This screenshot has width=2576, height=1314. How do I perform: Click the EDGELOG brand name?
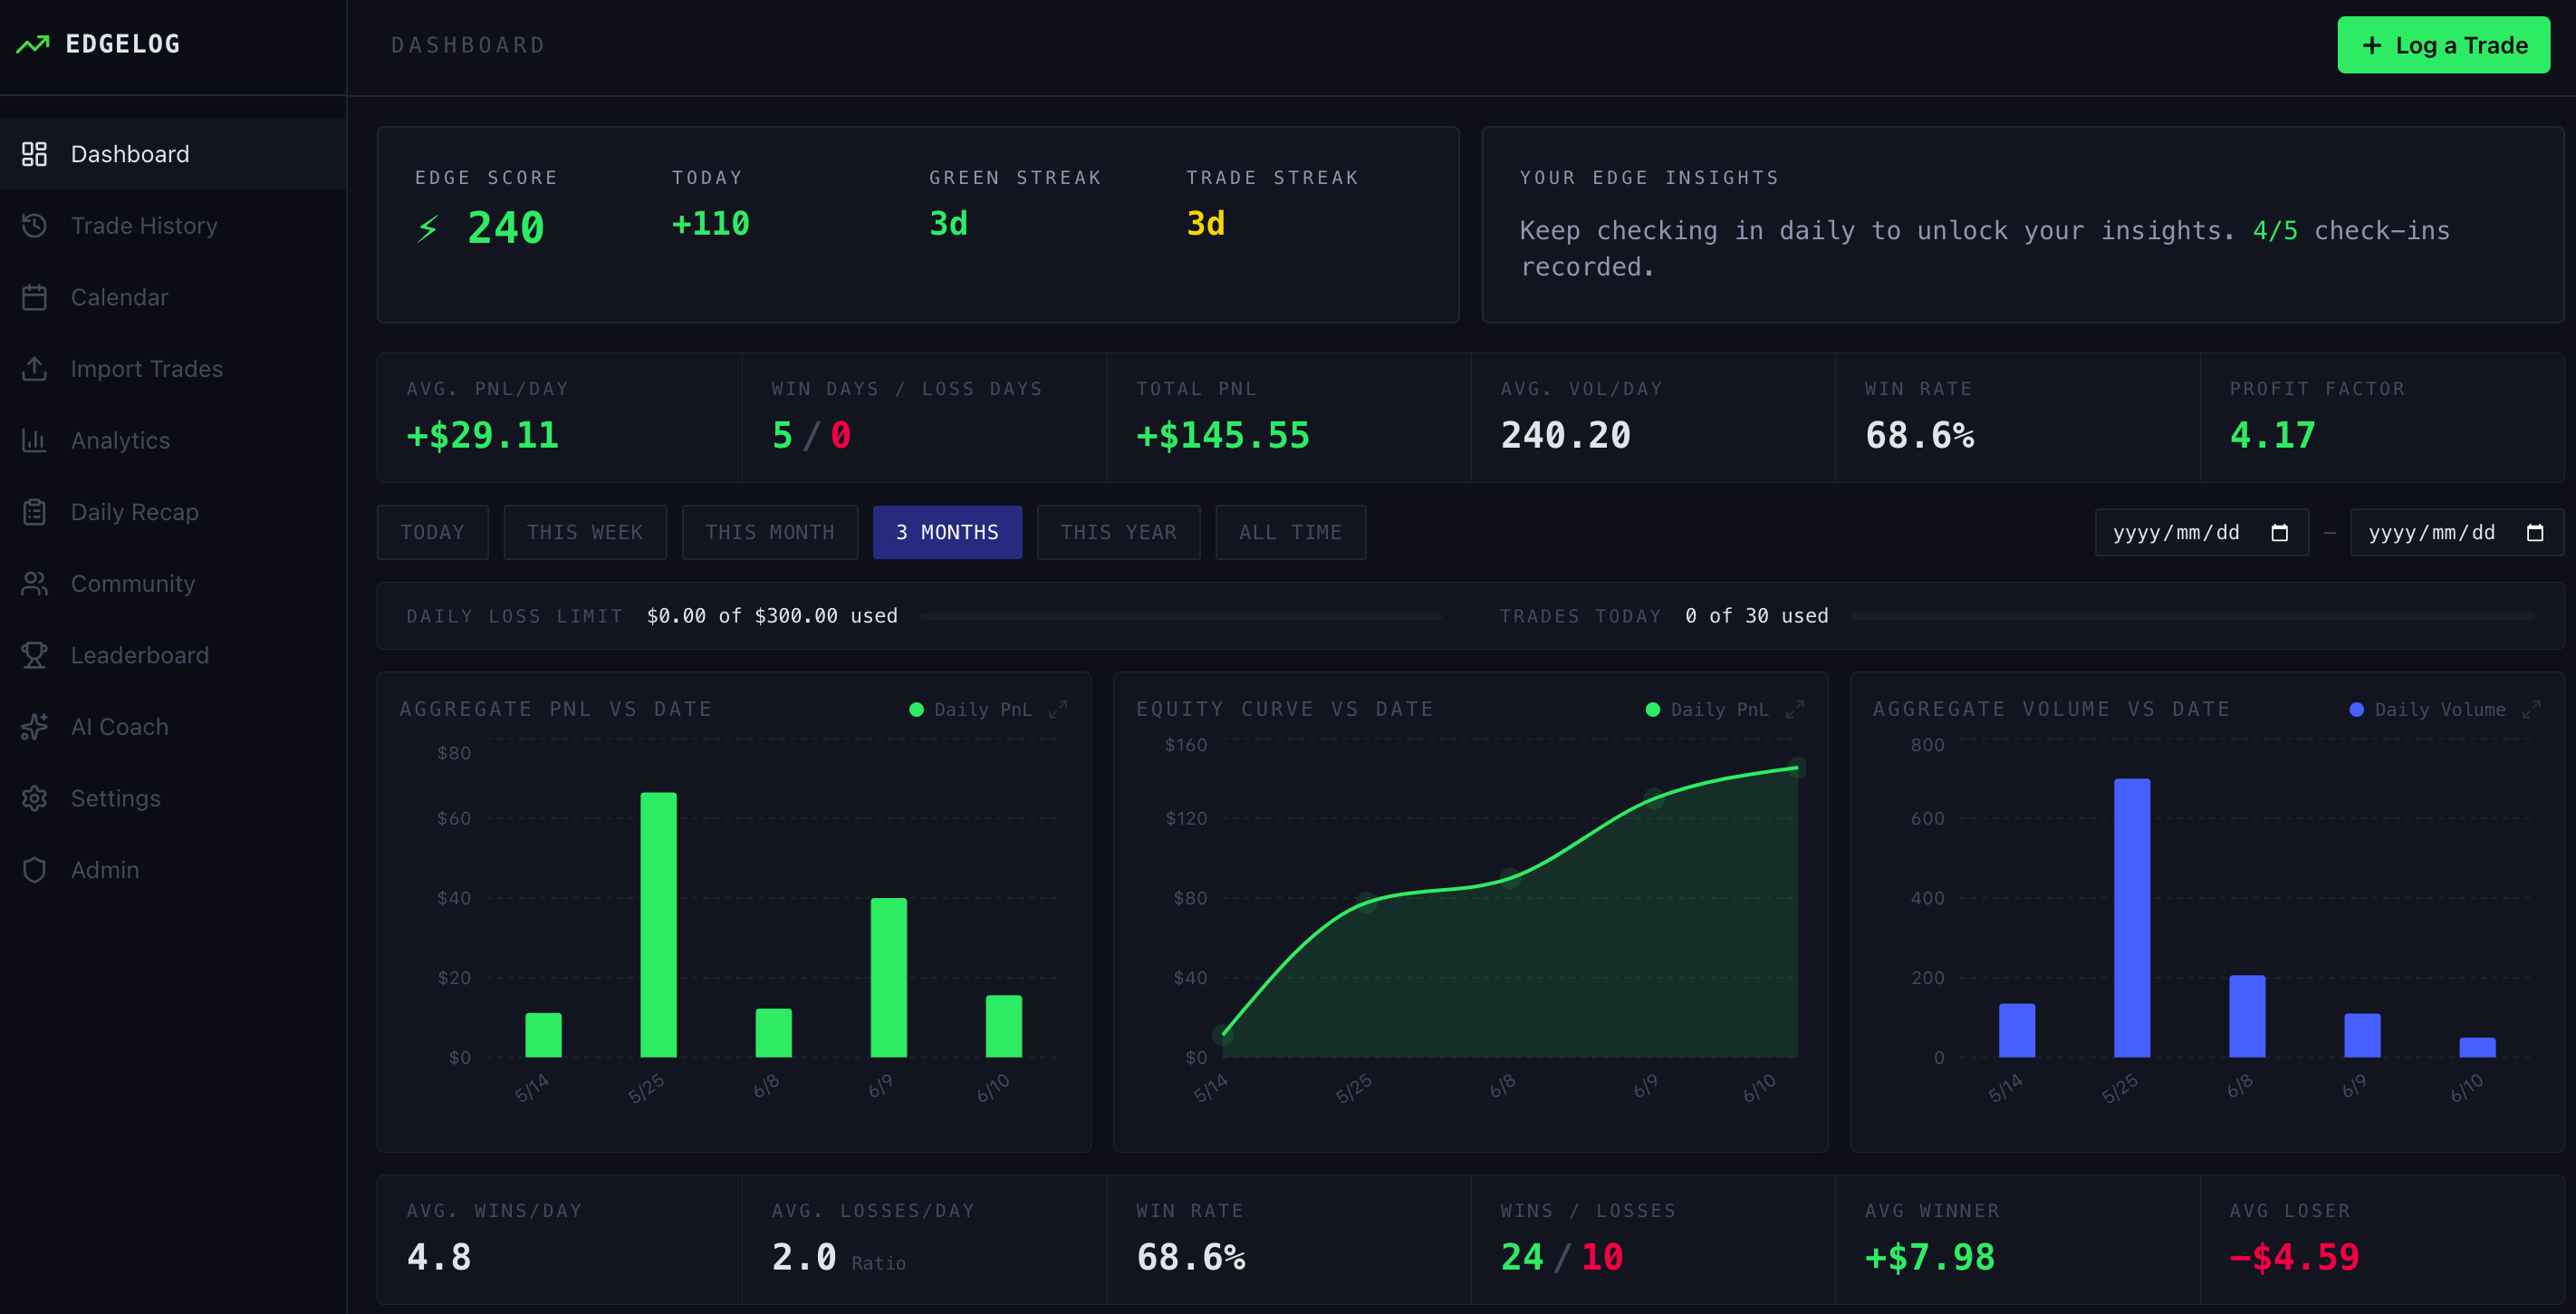[x=123, y=44]
